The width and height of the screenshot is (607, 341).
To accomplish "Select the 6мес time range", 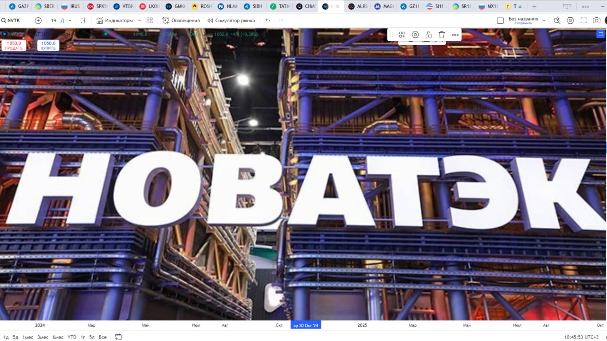I will [x=58, y=337].
